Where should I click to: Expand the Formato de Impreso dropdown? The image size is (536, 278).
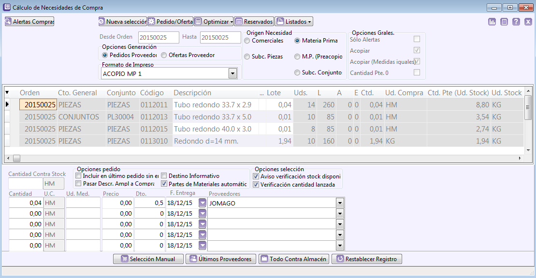232,73
